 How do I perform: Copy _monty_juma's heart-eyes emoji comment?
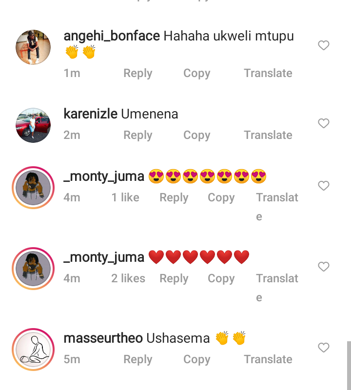pyautogui.click(x=221, y=198)
